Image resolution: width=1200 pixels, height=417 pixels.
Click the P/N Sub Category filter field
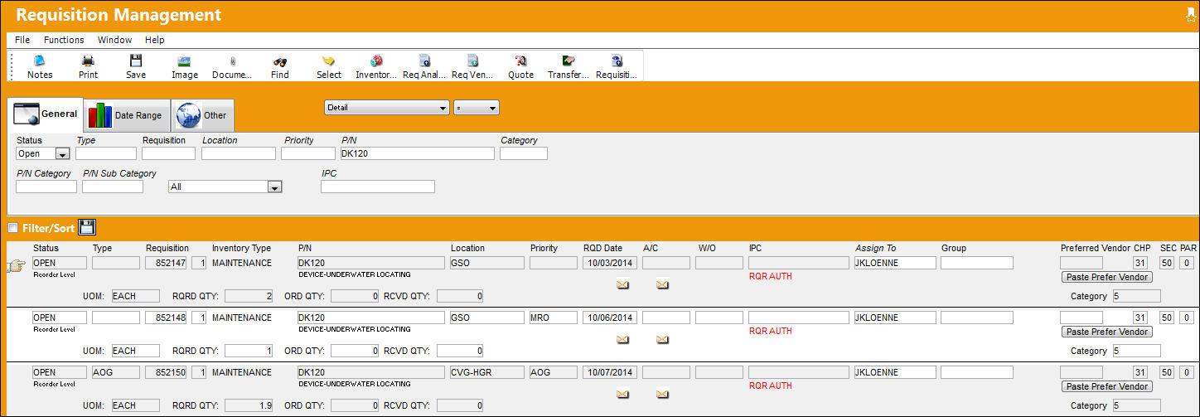pyautogui.click(x=113, y=187)
